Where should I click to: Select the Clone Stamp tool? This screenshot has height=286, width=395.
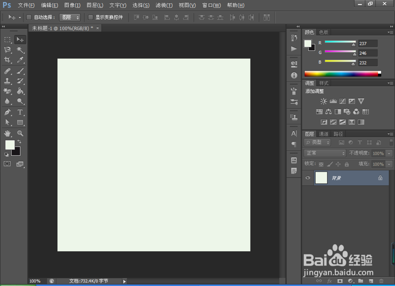(7, 81)
